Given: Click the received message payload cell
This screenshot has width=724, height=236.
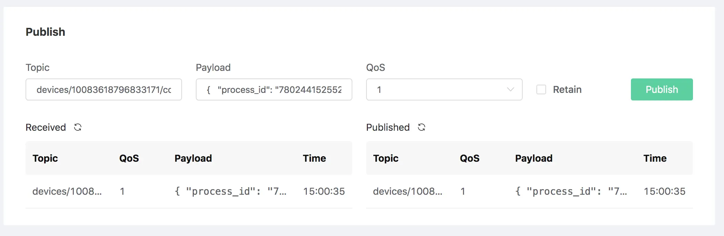Looking at the screenshot, I should [230, 191].
